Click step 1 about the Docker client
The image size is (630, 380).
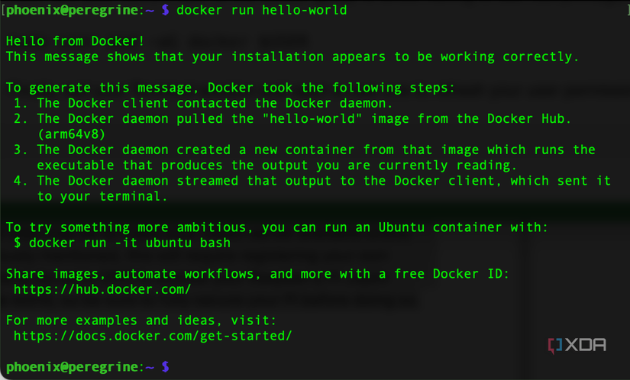pyautogui.click(x=203, y=103)
